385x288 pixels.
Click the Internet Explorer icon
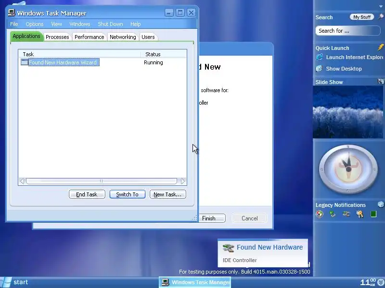(320, 57)
